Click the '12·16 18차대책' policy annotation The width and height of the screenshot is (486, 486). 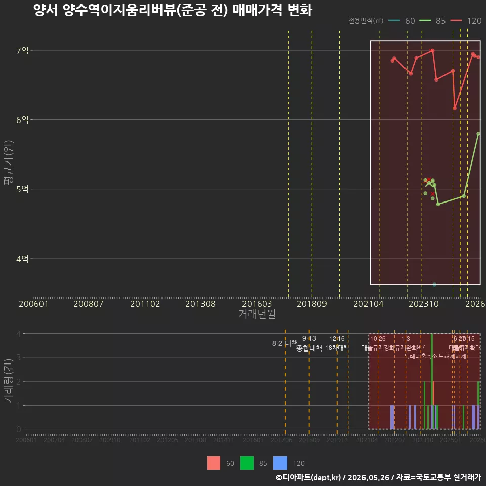tap(337, 343)
